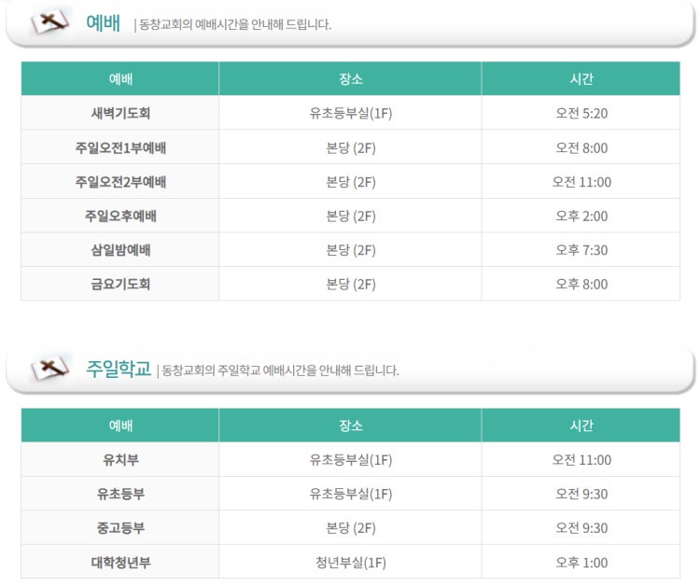
Task: Click the 오후 8:00 time cell
Action: 581,284
